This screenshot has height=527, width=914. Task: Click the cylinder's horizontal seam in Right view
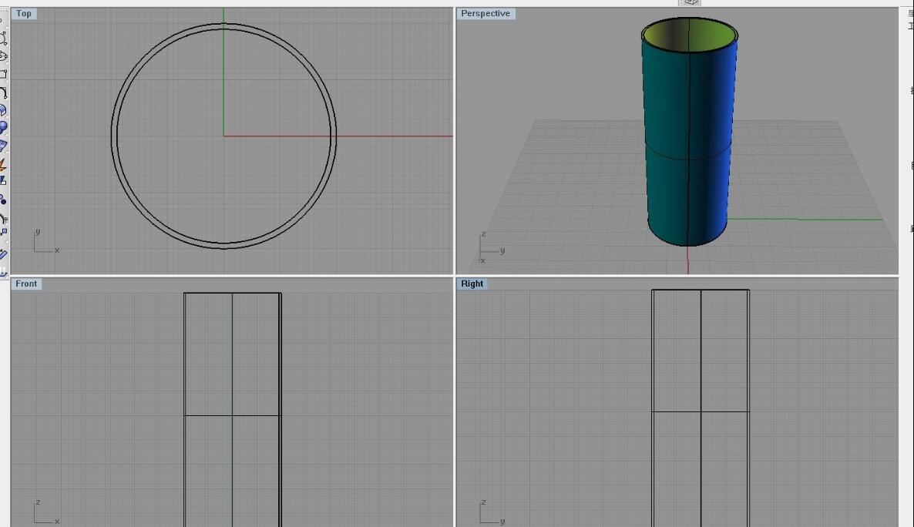[x=677, y=411]
